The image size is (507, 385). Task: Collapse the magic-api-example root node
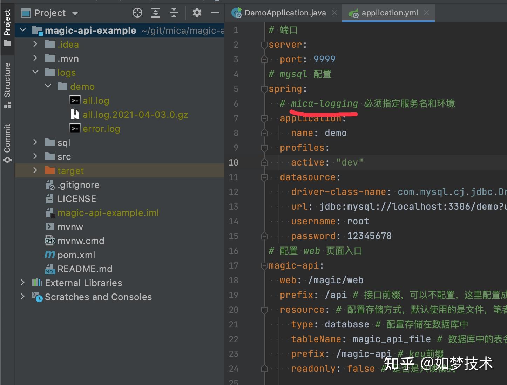[23, 30]
